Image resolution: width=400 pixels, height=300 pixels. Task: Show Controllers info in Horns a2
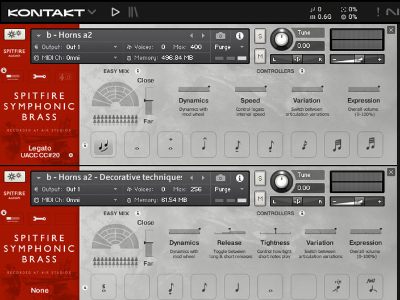click(x=302, y=71)
